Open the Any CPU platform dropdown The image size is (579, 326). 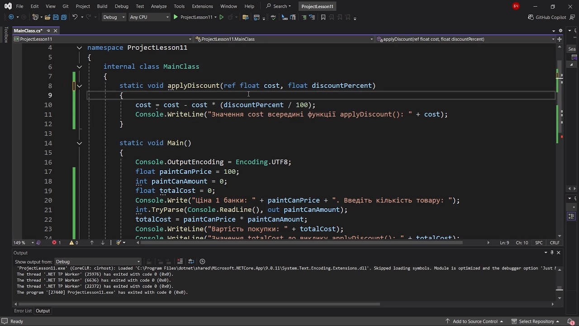pos(149,17)
